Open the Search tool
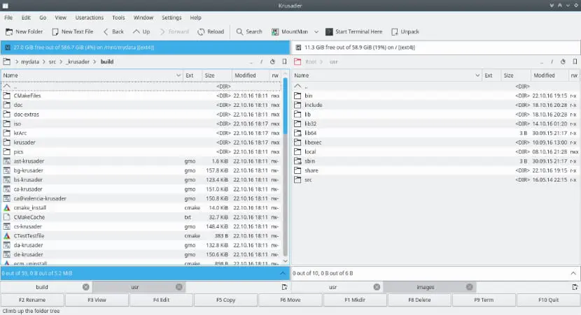 point(249,32)
